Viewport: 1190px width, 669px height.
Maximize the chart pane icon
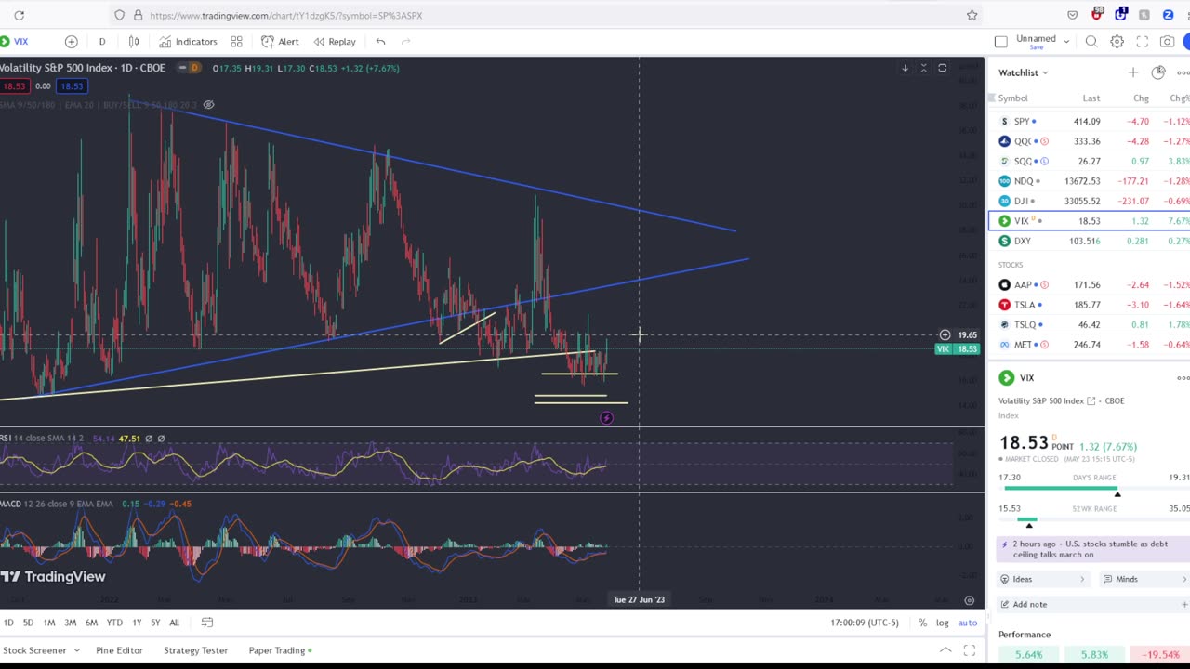942,68
